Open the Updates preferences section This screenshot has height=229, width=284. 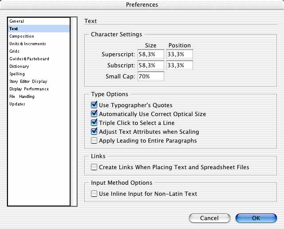pyautogui.click(x=17, y=104)
